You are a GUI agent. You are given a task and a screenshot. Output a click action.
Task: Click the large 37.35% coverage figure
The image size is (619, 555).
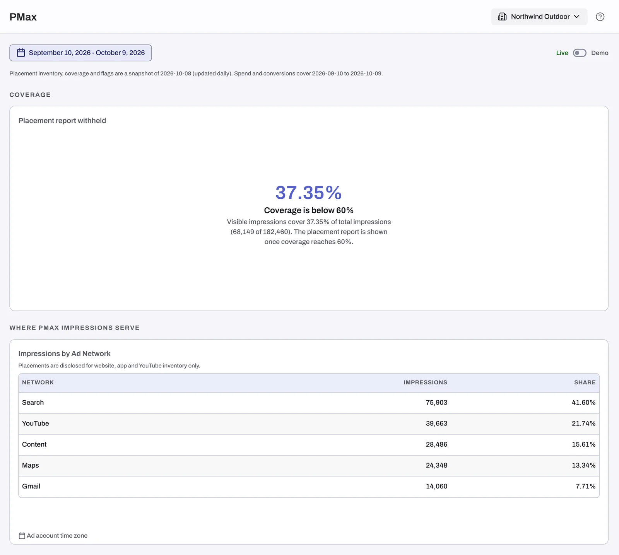(309, 193)
